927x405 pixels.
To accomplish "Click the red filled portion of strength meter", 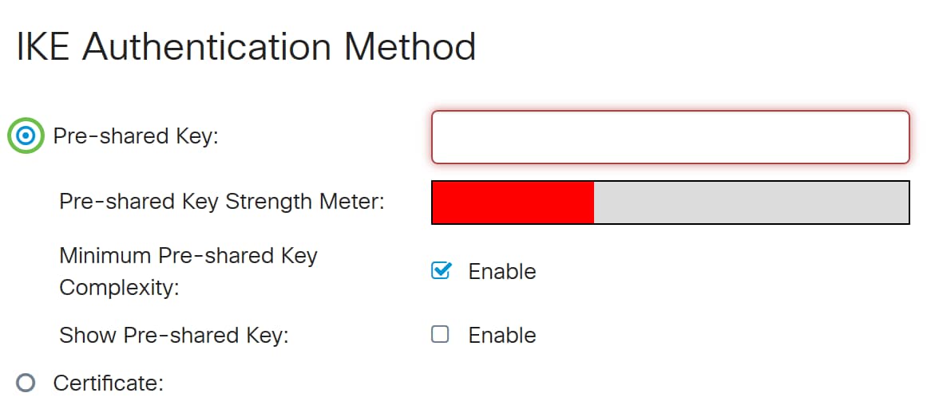I will point(513,202).
